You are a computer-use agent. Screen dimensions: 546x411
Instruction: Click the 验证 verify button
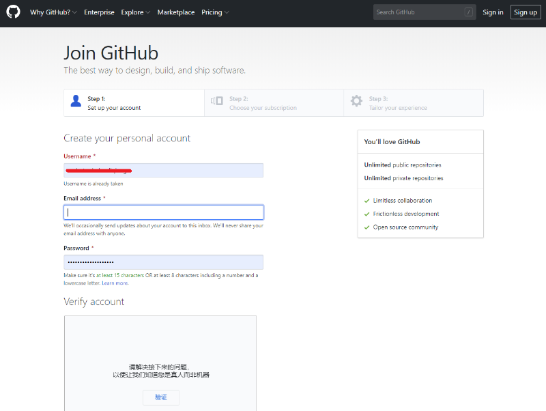pos(161,397)
